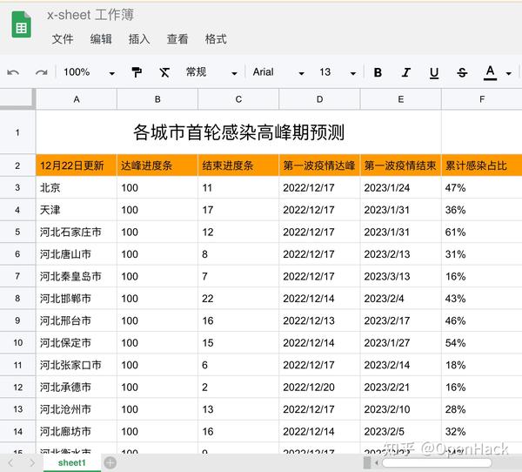
Task: Add a new sheet with plus icon
Action: (110, 462)
